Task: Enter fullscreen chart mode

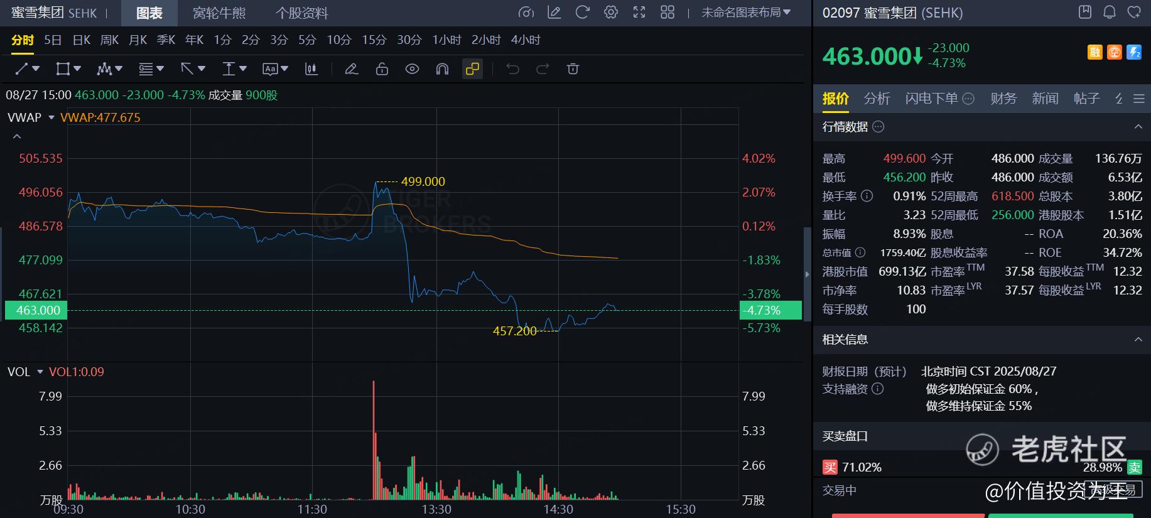Action: click(x=639, y=13)
